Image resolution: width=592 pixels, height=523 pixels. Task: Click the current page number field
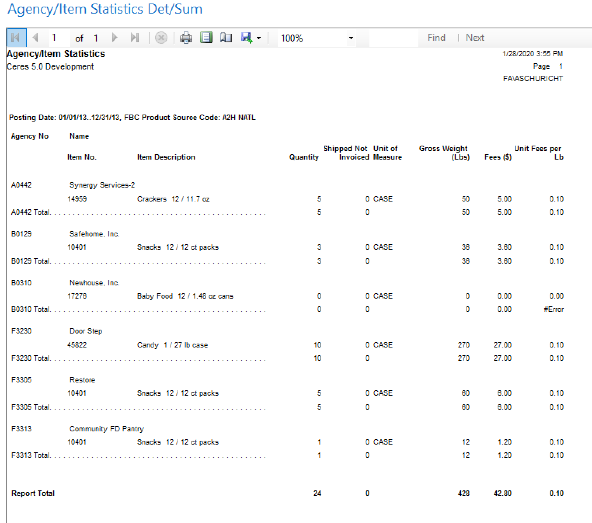coord(58,38)
